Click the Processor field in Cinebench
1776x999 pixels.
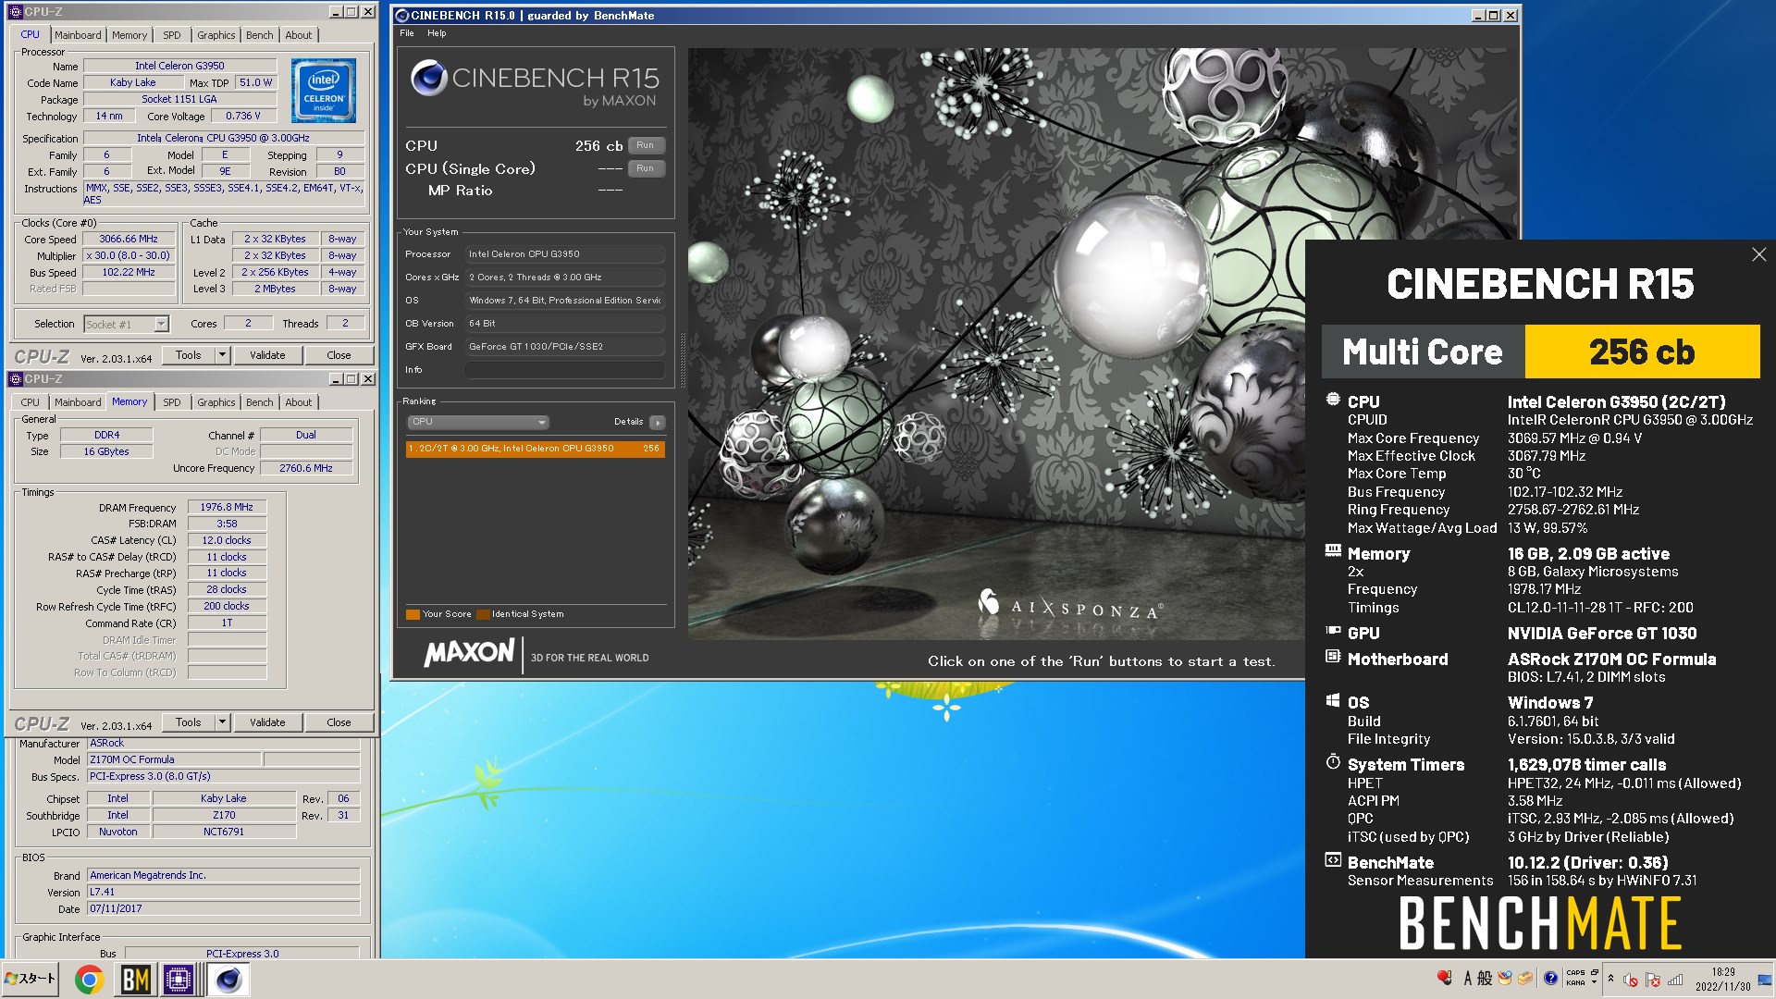[x=564, y=254]
